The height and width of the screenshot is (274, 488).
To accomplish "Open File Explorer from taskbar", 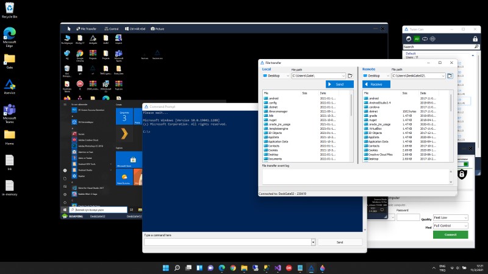I will pos(244,268).
